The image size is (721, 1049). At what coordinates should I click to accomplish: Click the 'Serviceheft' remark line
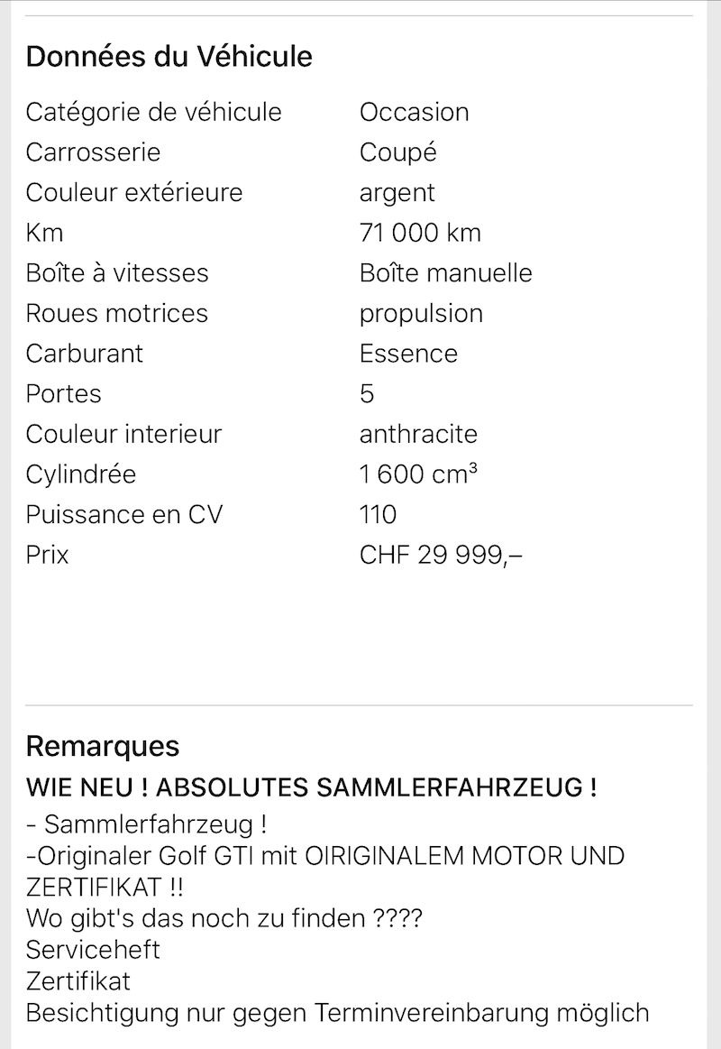point(93,950)
